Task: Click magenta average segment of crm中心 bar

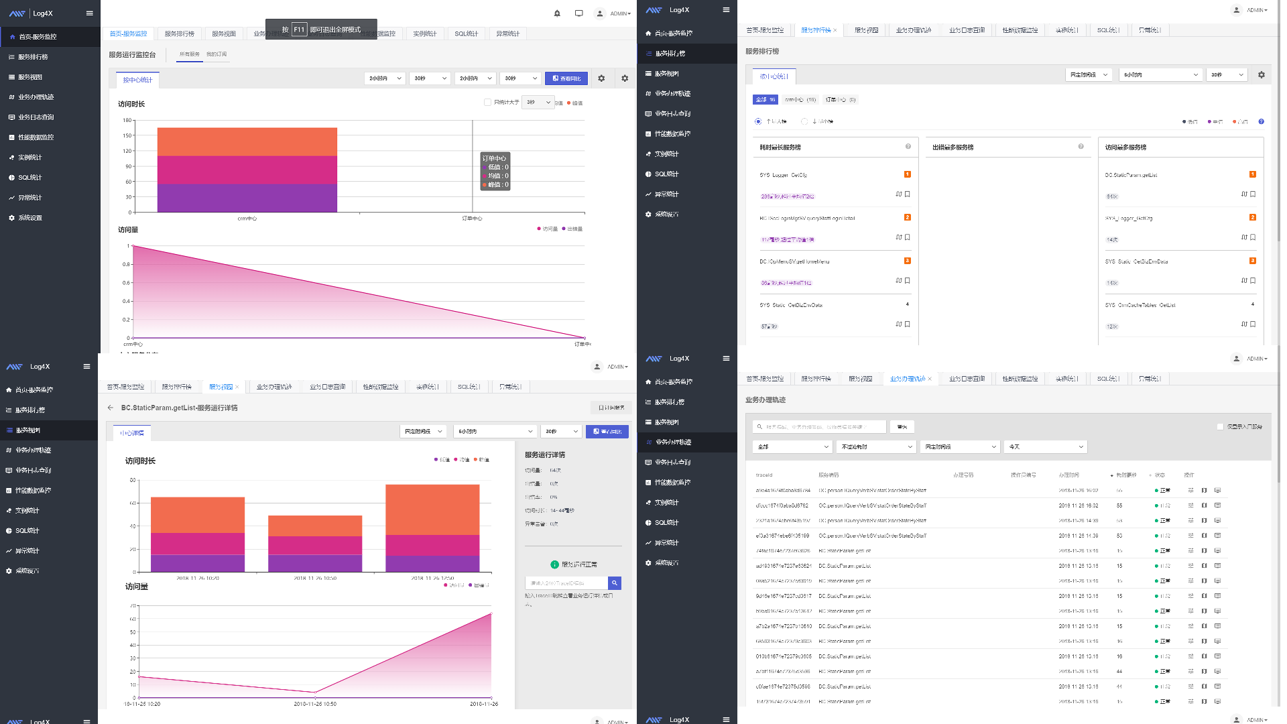Action: pos(247,170)
